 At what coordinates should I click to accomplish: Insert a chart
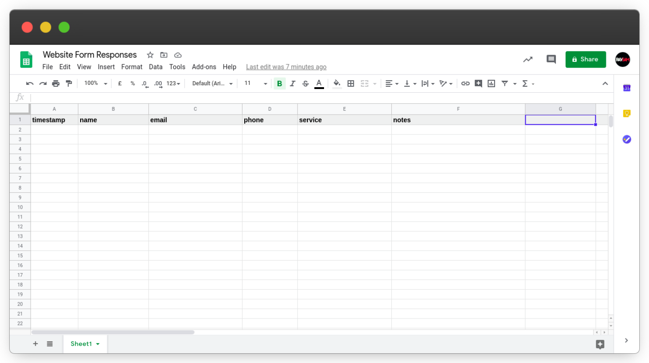pos(491,83)
